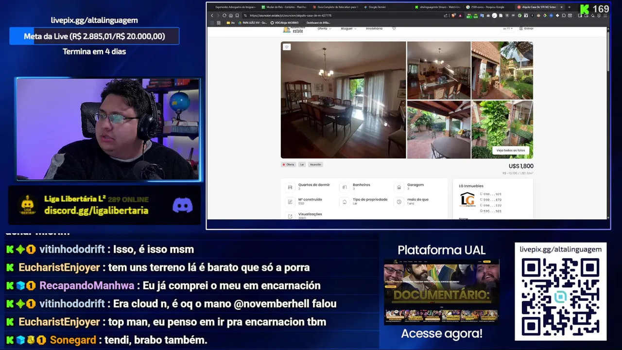Open the browser home page
This screenshot has width=622, height=350.
tap(230, 16)
